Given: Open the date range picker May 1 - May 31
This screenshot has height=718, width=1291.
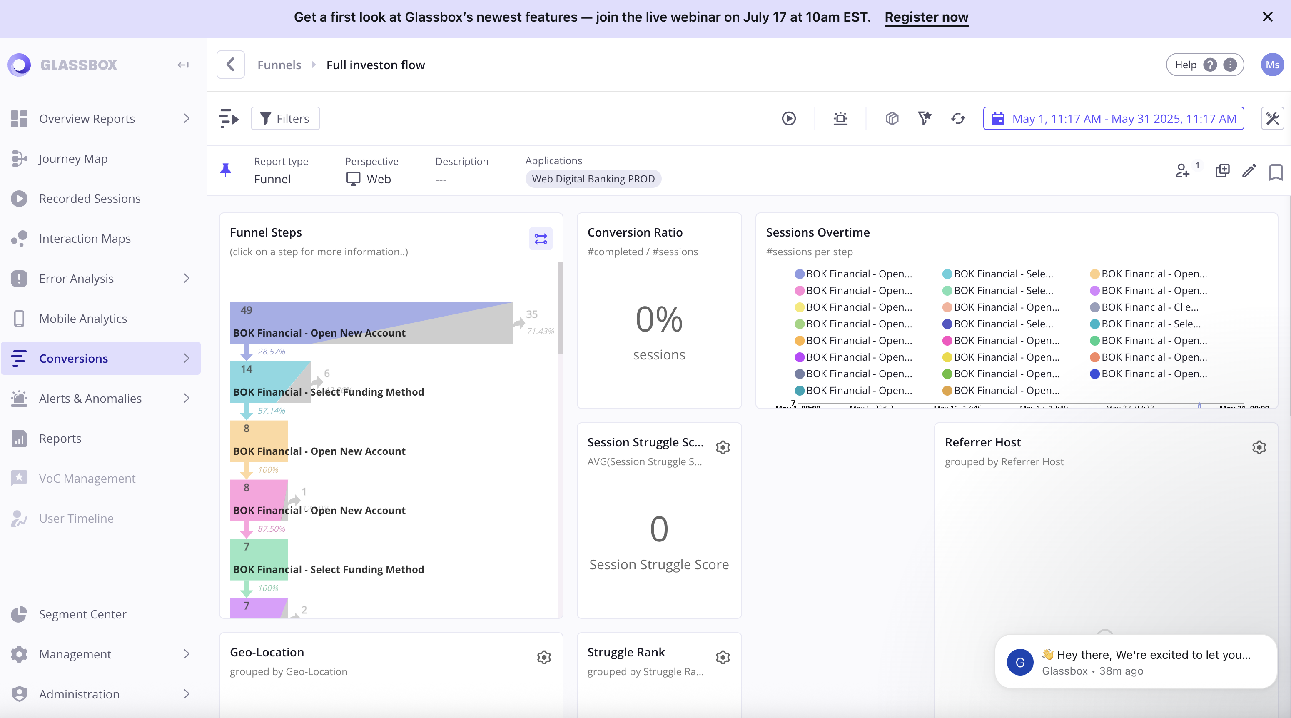Looking at the screenshot, I should pos(1114,119).
